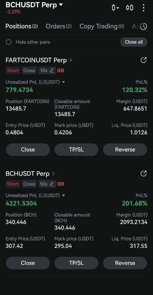
Task: Switch to the Copy Trading tab
Action: [102, 26]
